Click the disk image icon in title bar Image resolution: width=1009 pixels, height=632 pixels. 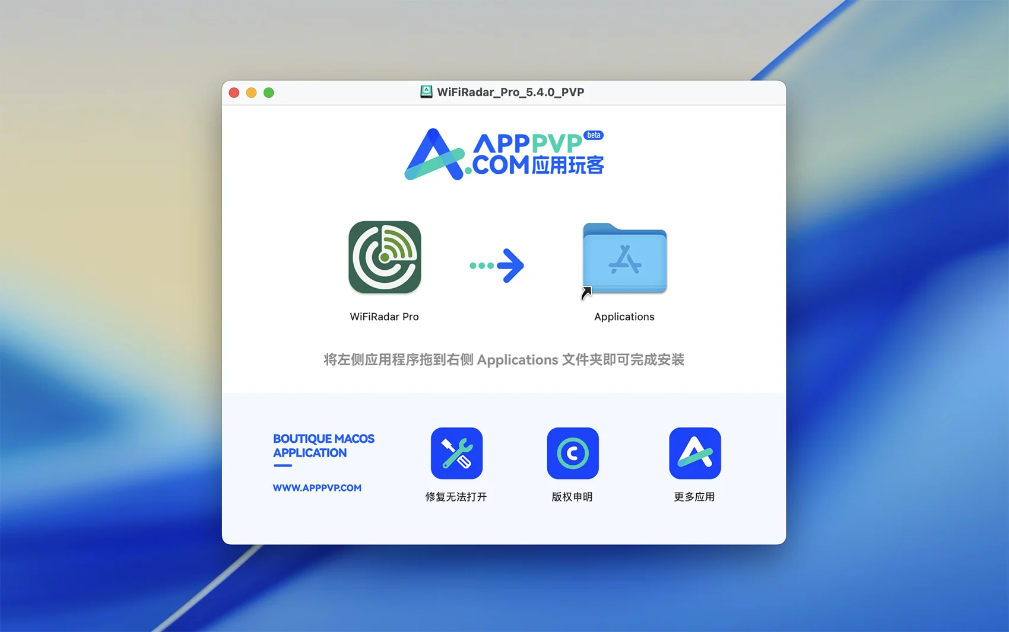coord(426,92)
